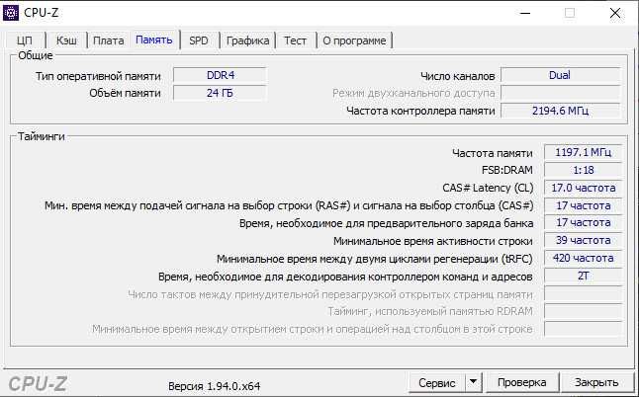Click the disabled maximize window button
The width and height of the screenshot is (639, 397).
click(570, 13)
